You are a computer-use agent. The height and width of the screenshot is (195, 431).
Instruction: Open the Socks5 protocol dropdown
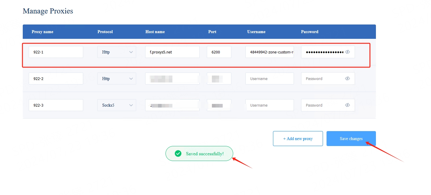click(x=117, y=105)
